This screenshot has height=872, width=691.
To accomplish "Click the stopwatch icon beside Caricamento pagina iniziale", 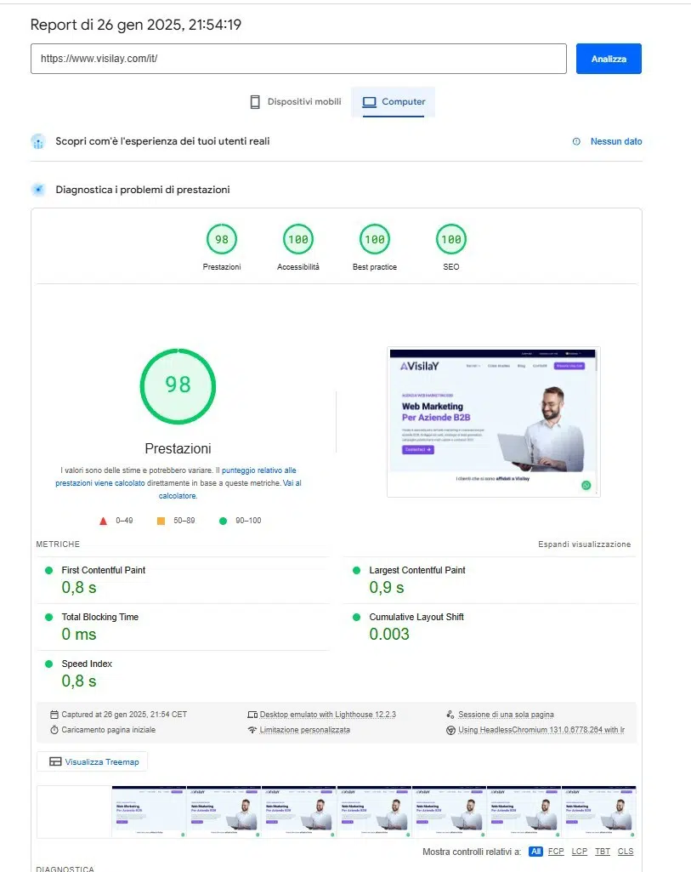I will (x=54, y=730).
